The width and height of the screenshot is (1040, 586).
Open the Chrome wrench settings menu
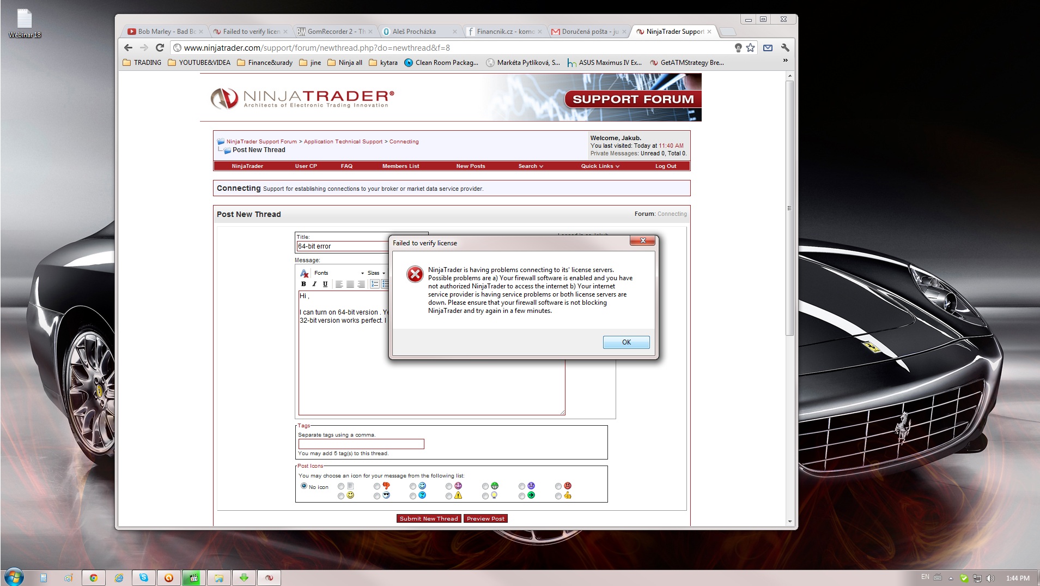(x=785, y=48)
